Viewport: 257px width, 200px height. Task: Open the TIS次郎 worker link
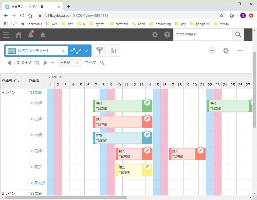(35, 103)
